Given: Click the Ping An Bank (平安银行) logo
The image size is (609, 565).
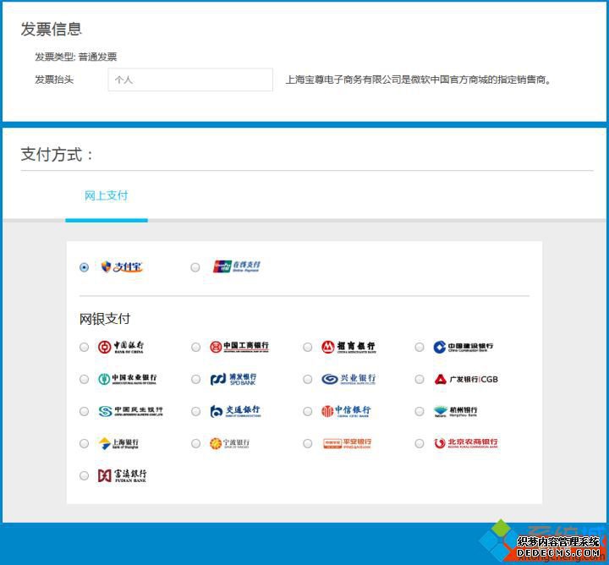Looking at the screenshot, I should pos(348,443).
